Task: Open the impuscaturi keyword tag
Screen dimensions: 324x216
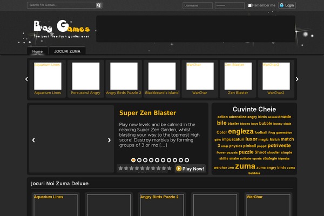Action: tap(233, 139)
